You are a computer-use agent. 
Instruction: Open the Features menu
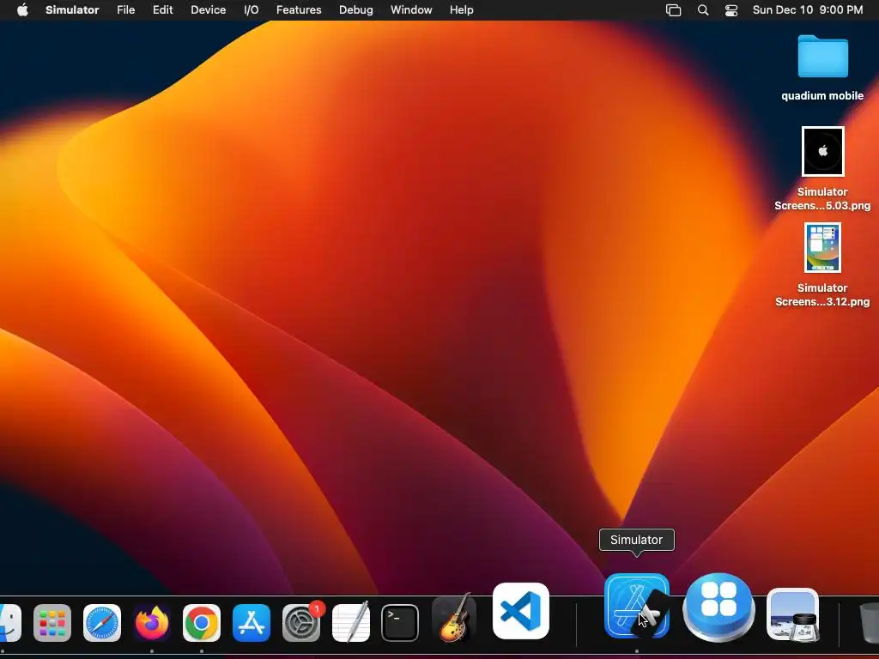click(299, 10)
